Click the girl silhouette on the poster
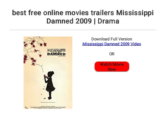The width and height of the screenshot is (166, 125). coord(49,85)
